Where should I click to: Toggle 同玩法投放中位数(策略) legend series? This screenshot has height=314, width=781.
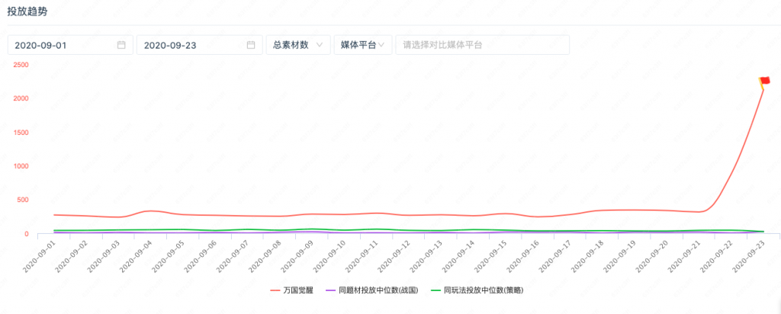476,290
